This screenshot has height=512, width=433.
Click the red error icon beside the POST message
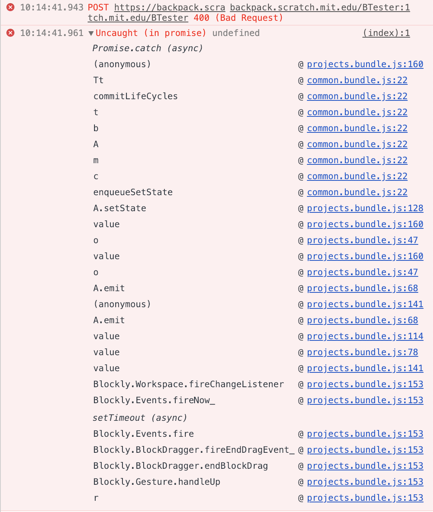[x=10, y=7]
